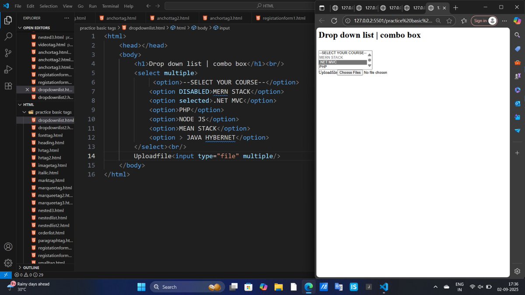Select .NET MVC option in course list

343,62
